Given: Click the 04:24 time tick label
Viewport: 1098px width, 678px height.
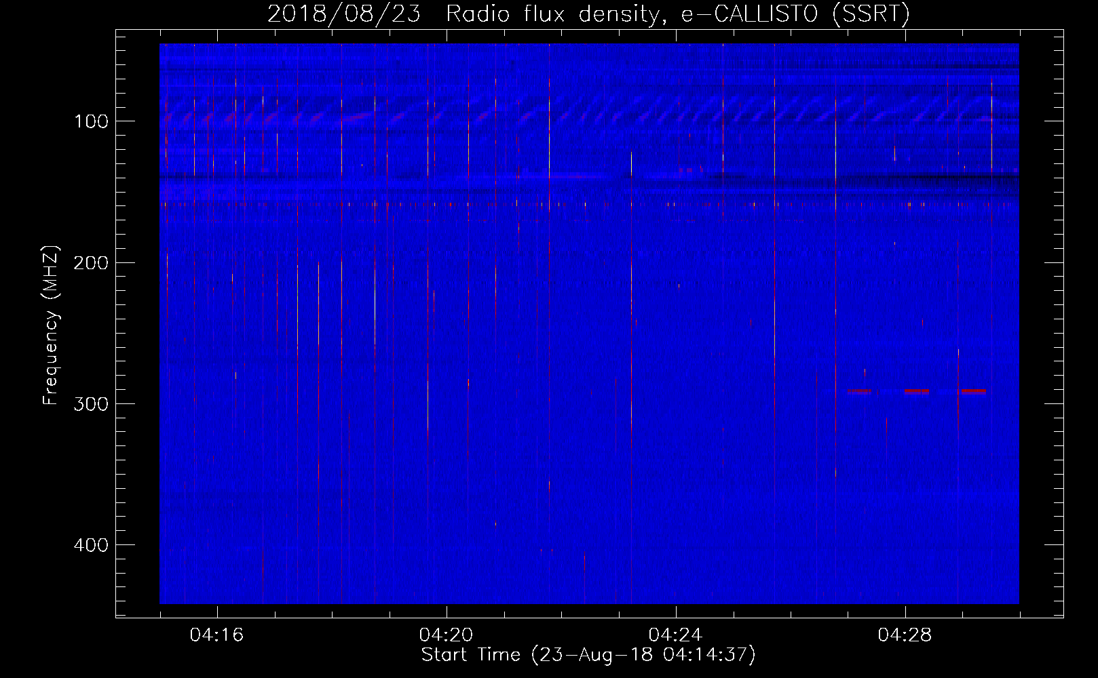Looking at the screenshot, I should 675,635.
